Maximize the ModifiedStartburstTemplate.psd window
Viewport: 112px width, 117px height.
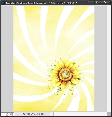coord(97,3)
